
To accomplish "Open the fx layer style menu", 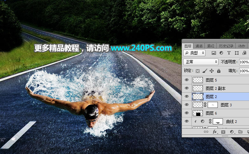I will (x=215, y=131).
